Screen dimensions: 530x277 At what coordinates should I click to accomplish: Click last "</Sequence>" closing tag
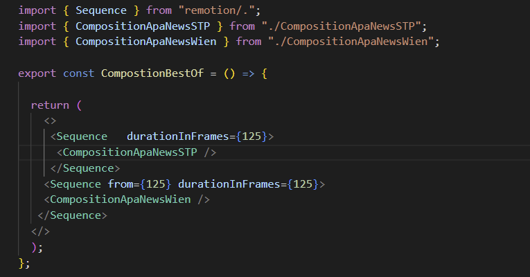(72, 215)
